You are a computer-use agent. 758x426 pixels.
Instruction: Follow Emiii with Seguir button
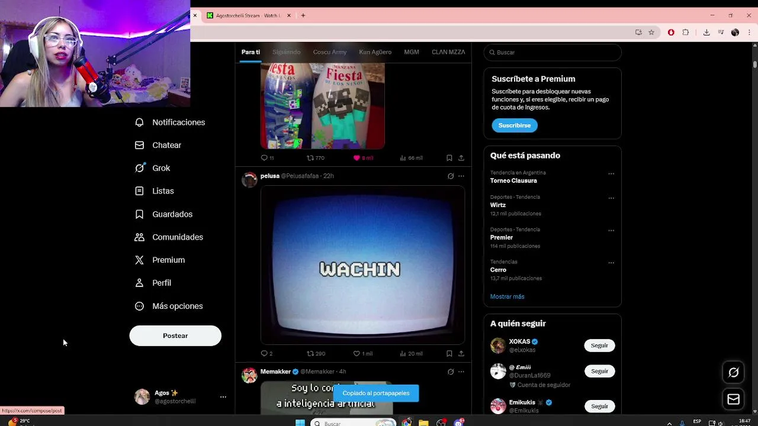[x=599, y=372]
